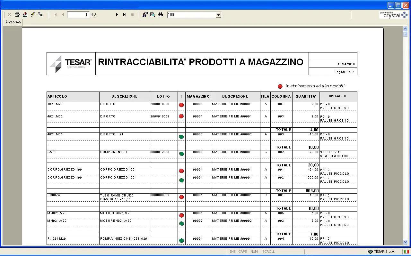Click the Crystal logo in toolbar
The image size is (411, 256).
click(x=394, y=15)
